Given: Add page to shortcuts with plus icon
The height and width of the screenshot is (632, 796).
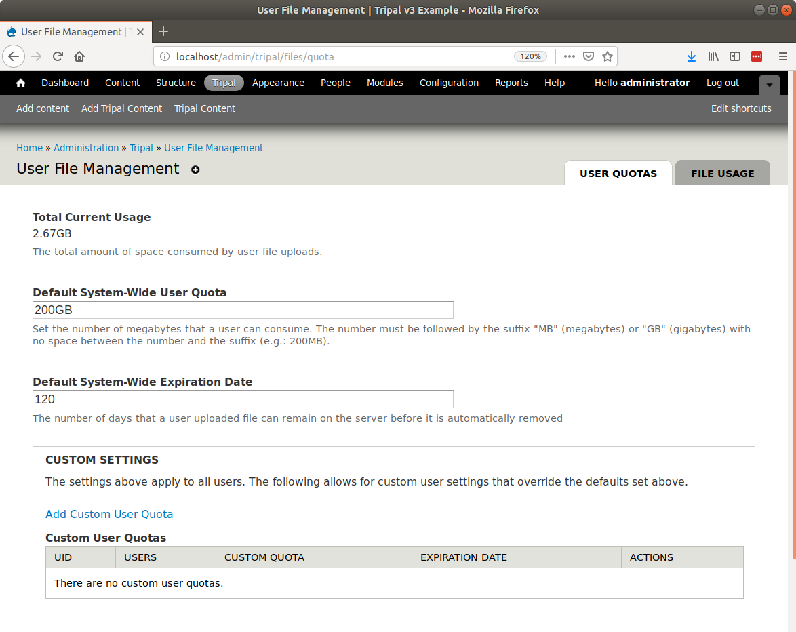Looking at the screenshot, I should pyautogui.click(x=195, y=170).
